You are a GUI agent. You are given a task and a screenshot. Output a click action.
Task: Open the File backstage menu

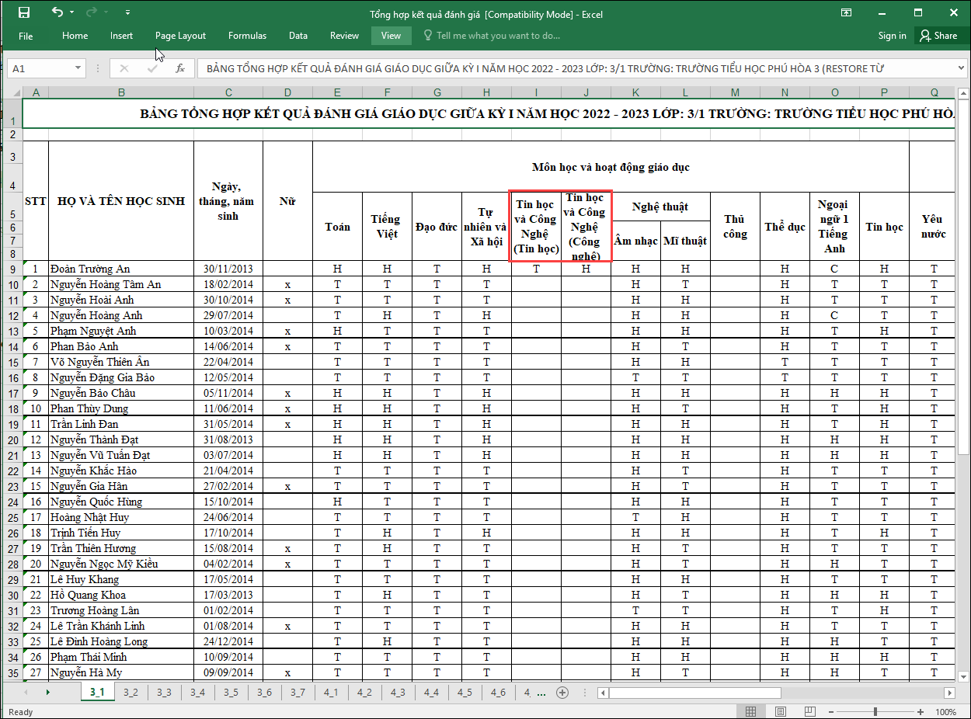click(x=26, y=36)
